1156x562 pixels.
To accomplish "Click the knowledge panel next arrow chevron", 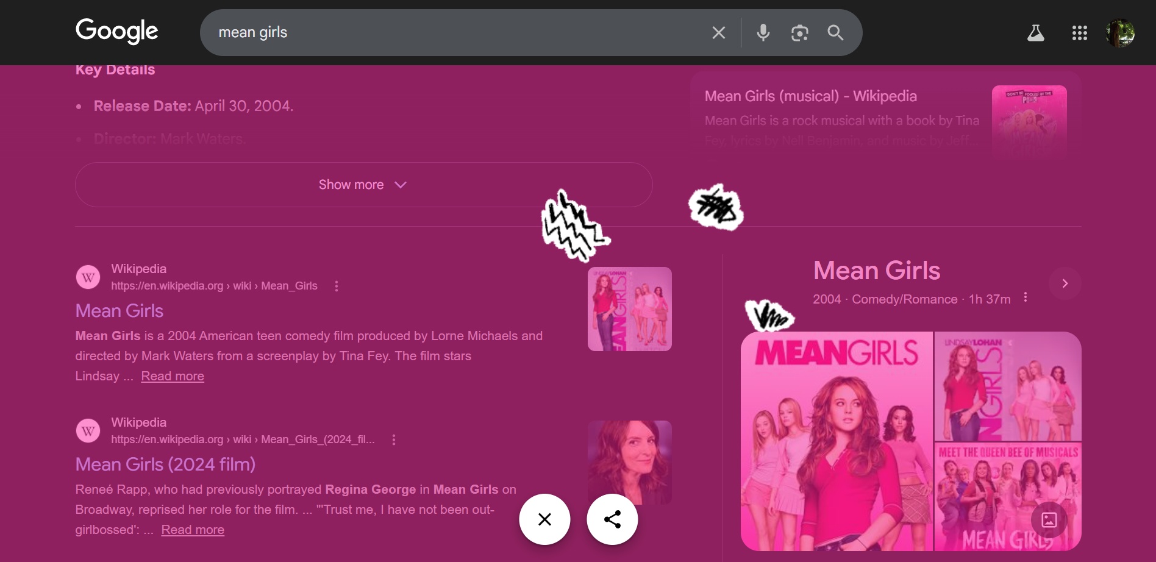I will 1065,283.
